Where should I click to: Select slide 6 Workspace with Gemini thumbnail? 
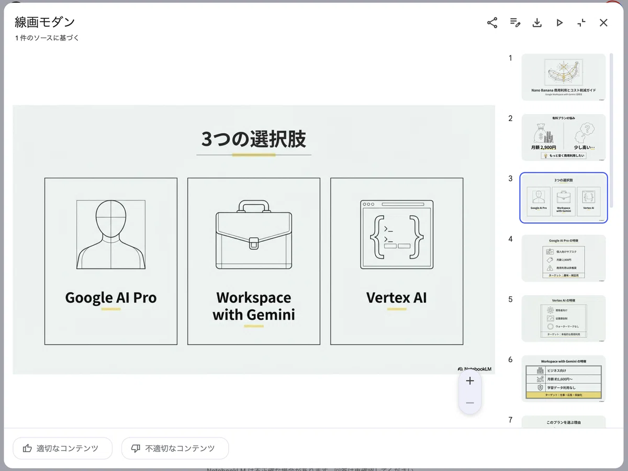(564, 379)
